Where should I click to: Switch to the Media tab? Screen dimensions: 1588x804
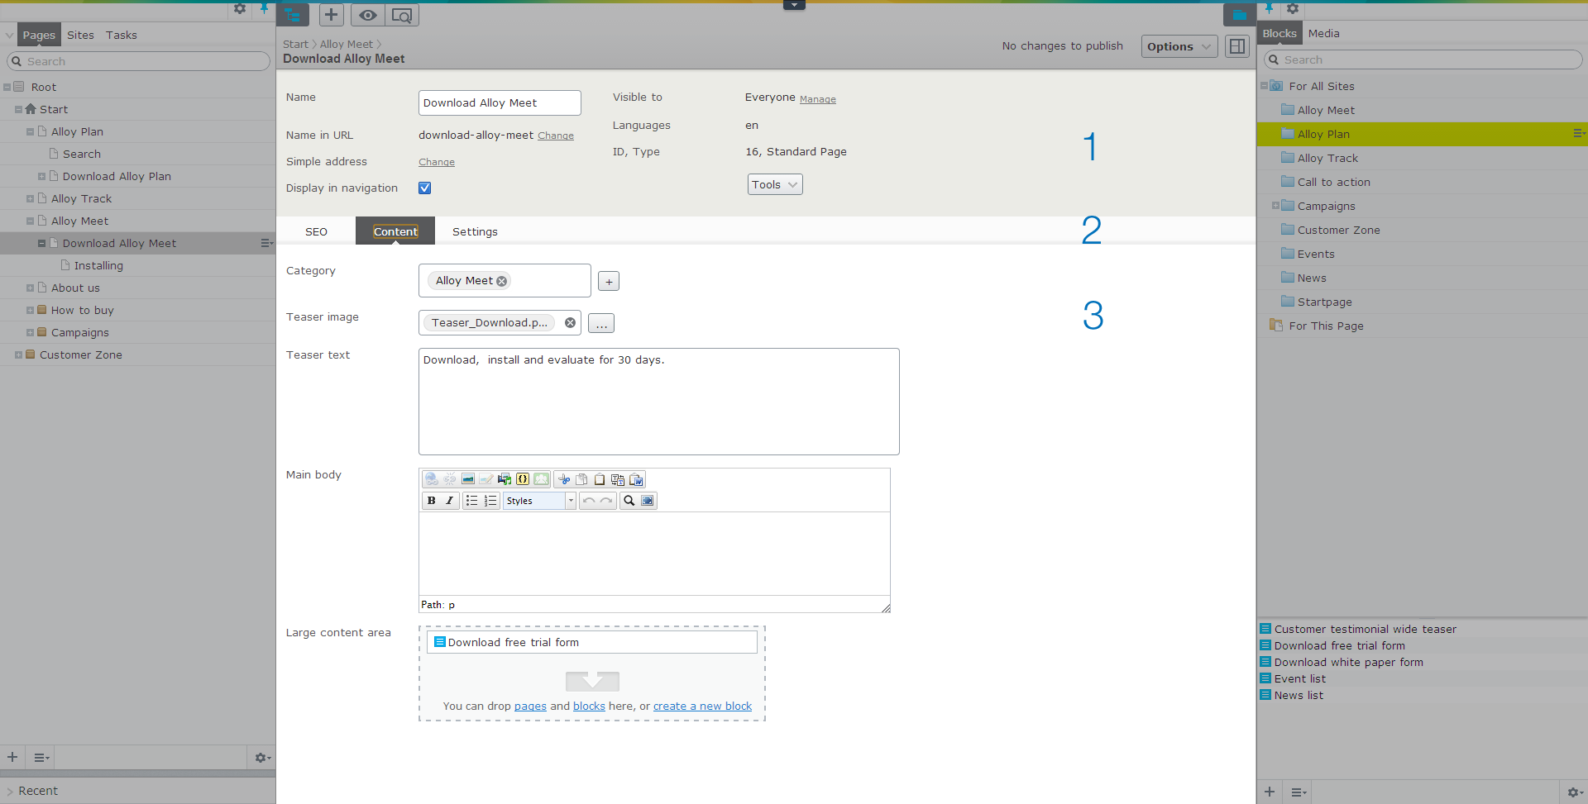1323,33
